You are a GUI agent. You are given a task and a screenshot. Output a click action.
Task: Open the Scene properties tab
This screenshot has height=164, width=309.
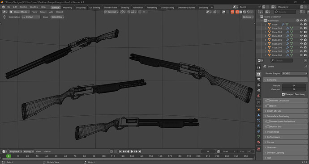coord(259,90)
